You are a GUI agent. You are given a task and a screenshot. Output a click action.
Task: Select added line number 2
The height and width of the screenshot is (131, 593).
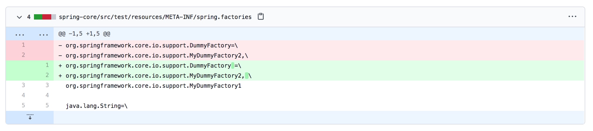click(x=47, y=75)
